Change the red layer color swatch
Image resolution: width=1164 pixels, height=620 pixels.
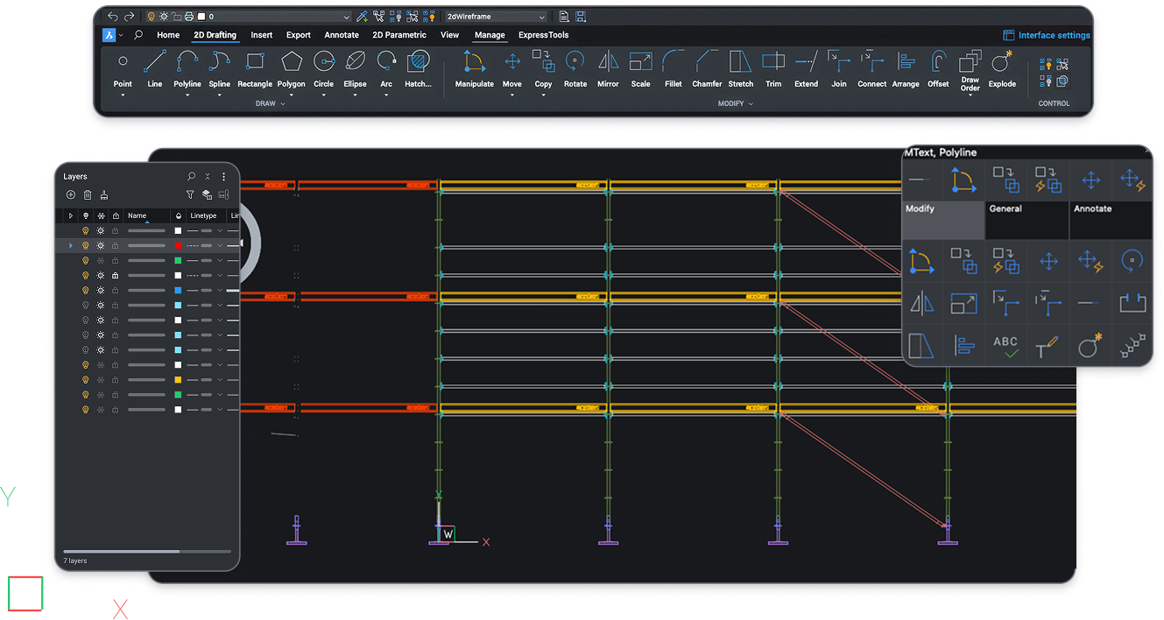tap(178, 246)
